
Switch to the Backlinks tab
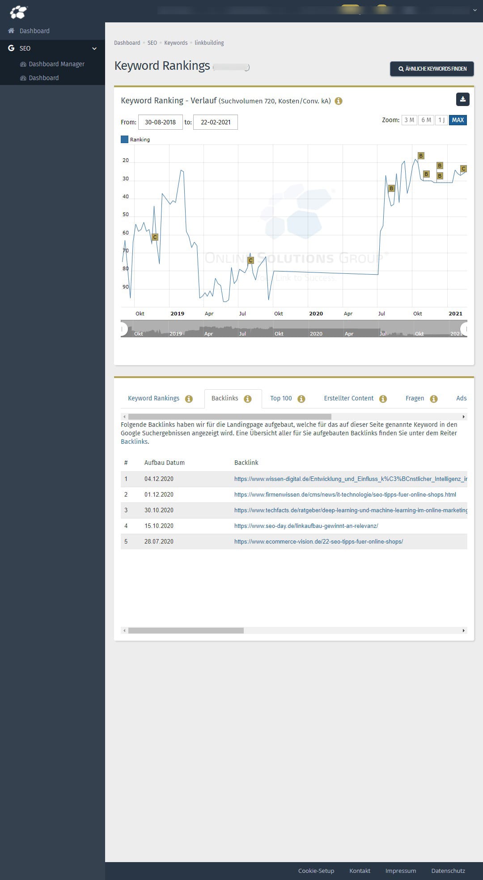(x=225, y=398)
